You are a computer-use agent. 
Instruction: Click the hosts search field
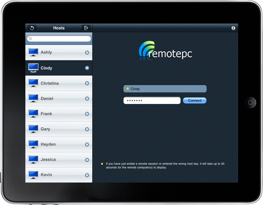coord(59,39)
